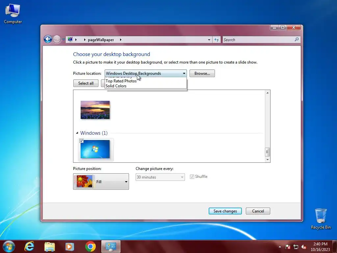Click the Refresh icon beside address bar
The width and height of the screenshot is (337, 253).
[x=217, y=40]
